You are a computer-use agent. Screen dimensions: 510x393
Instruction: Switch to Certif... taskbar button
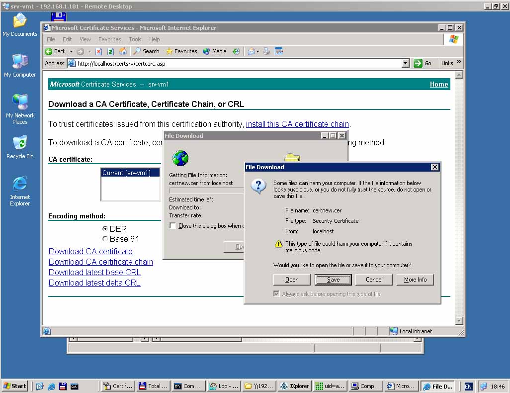pos(117,386)
